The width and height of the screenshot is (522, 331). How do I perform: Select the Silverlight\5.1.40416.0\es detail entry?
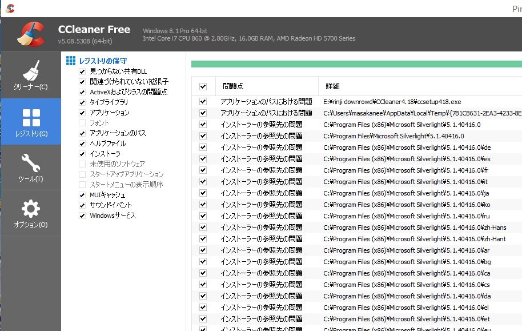[407, 159]
